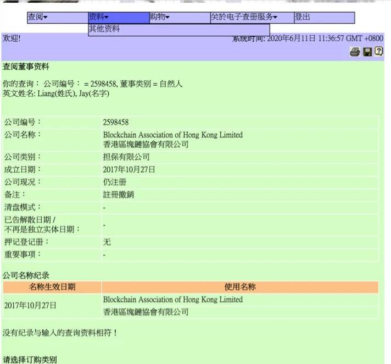This screenshot has height=364, width=391.
Task: Select the 其他资料 submenu item
Action: tap(179, 30)
